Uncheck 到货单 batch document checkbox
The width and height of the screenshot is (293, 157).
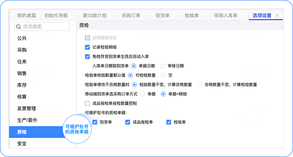95,122
